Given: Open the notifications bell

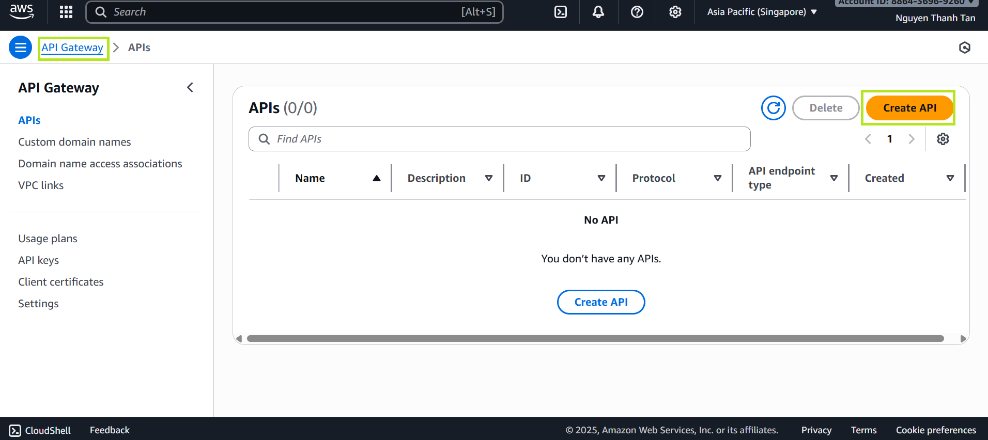Looking at the screenshot, I should coord(598,12).
